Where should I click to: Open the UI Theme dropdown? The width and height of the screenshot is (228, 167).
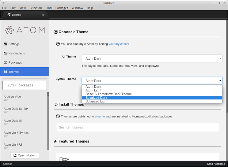click(152, 58)
